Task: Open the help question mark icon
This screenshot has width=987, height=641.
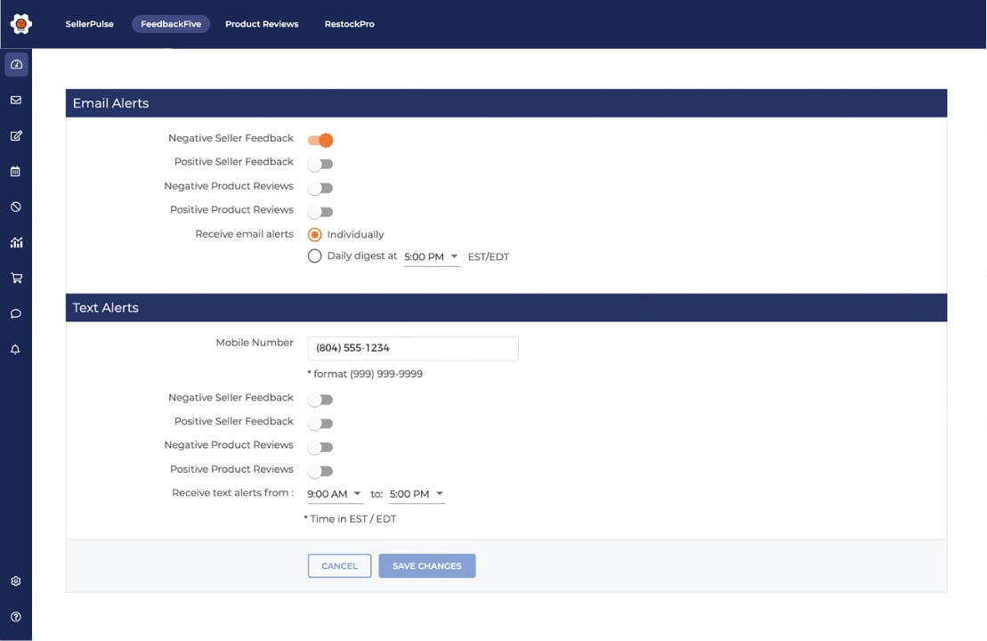Action: 16,617
